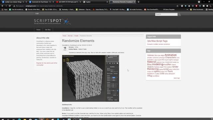Click the modifier tag
213x120 pixels.
pyautogui.click(x=167, y=64)
